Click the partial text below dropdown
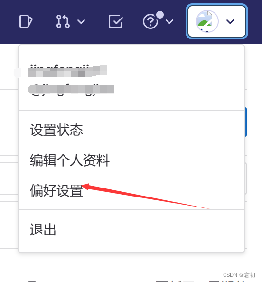Viewport: 262px width, 282px height. (x=201, y=281)
